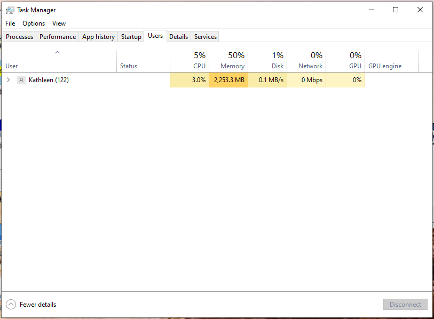Click the Disconnect button
The width and height of the screenshot is (434, 319).
405,305
